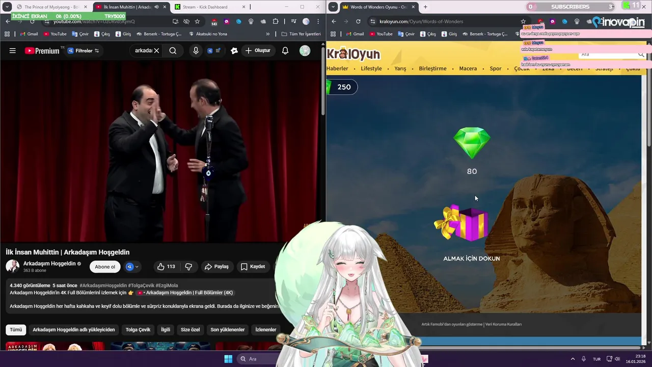Image resolution: width=652 pixels, height=367 pixels.
Task: Open Chrome three-dot menu in YouTube window
Action: (318, 21)
